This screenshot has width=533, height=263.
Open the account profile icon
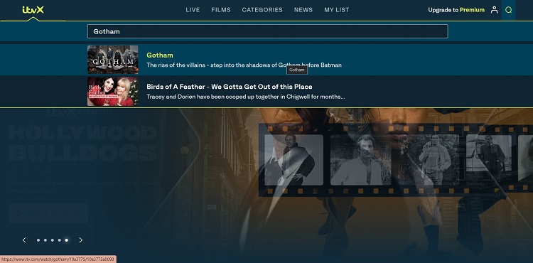(x=494, y=10)
